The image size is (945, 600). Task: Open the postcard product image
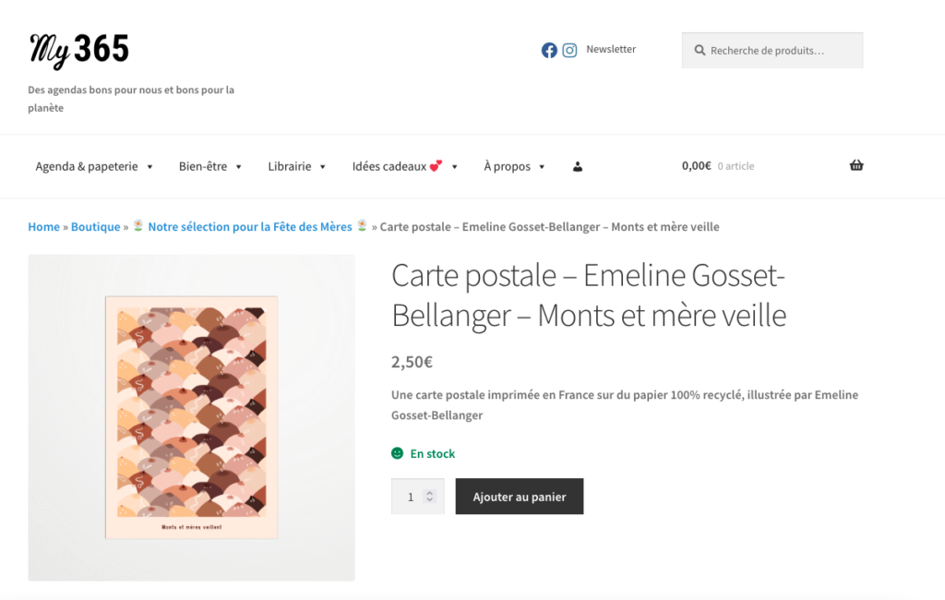[x=191, y=417]
